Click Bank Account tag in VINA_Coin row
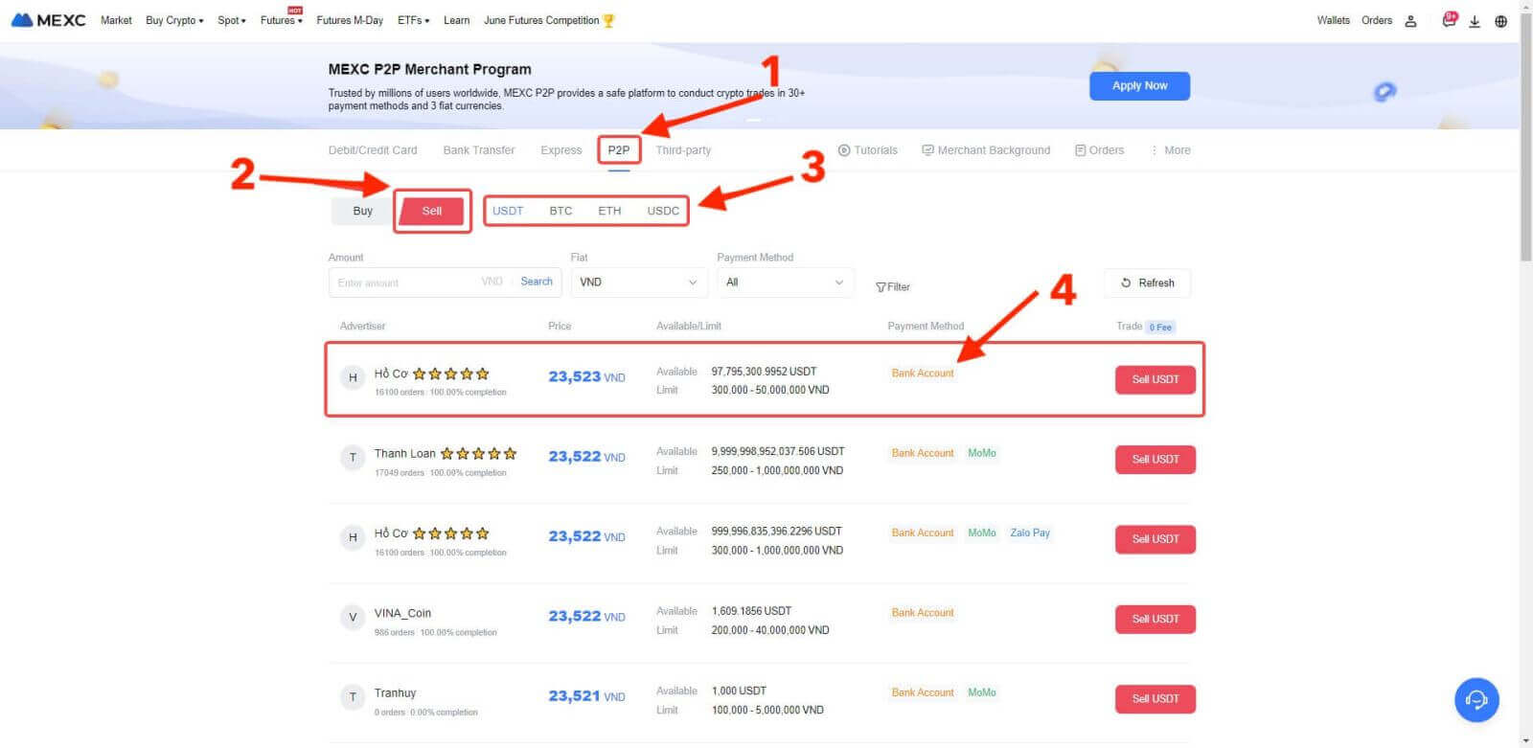Image resolution: width=1533 pixels, height=748 pixels. point(923,613)
